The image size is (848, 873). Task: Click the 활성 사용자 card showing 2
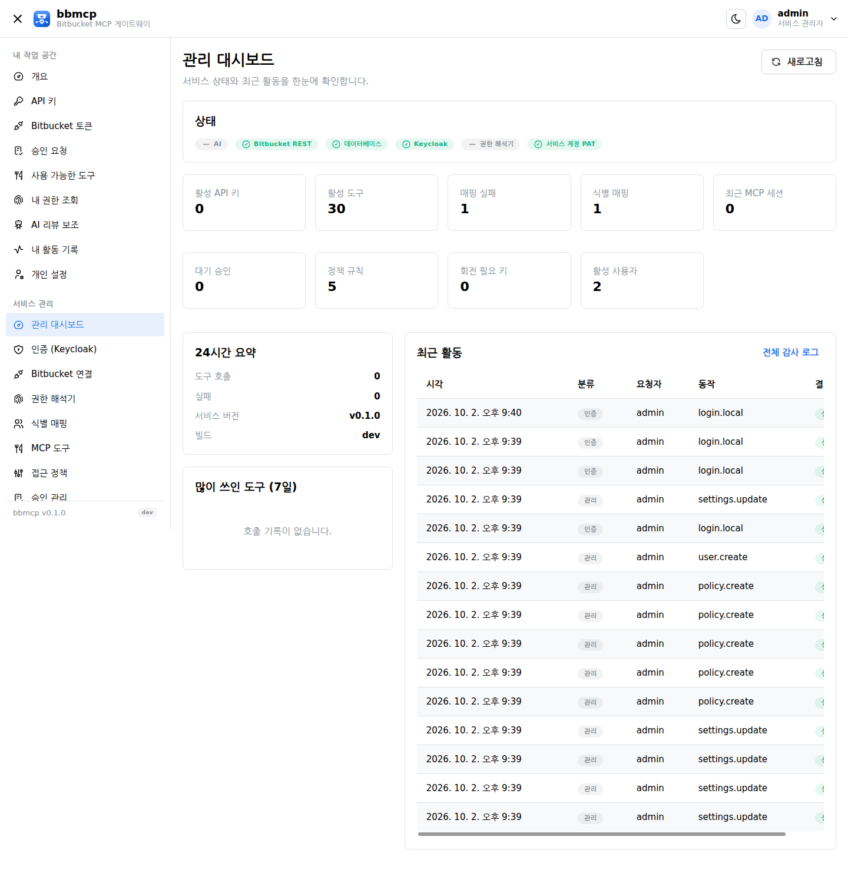click(x=642, y=280)
